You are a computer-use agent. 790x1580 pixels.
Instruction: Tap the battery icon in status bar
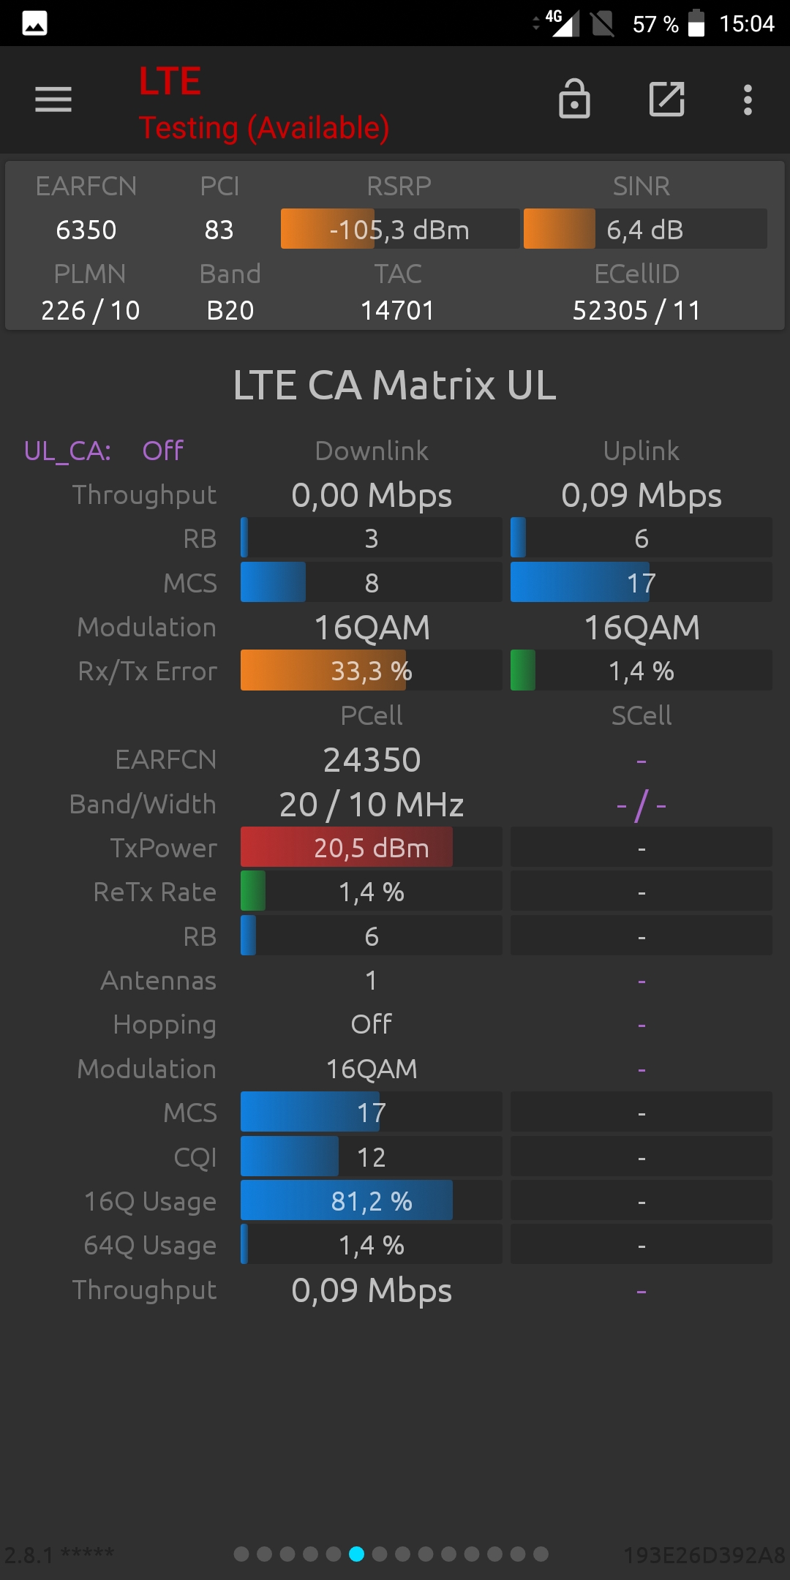[x=696, y=23]
